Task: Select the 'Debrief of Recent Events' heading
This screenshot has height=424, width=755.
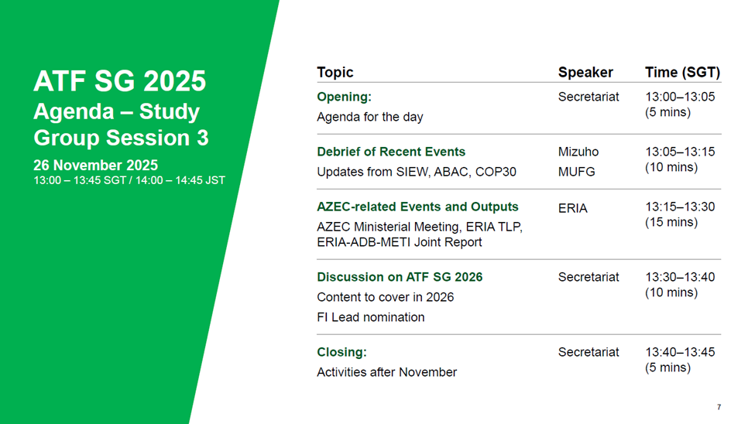Action: click(391, 152)
